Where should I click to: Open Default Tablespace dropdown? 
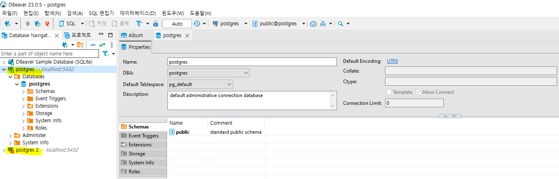click(200, 84)
